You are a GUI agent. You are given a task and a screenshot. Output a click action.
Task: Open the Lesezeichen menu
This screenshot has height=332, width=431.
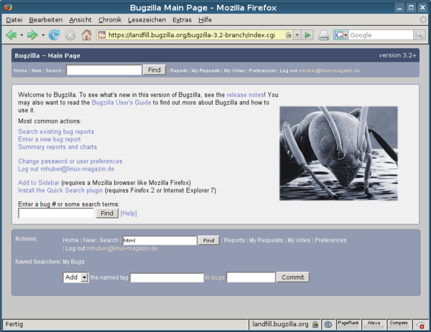coord(147,20)
